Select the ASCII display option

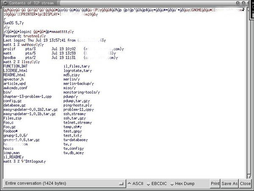[135, 184]
